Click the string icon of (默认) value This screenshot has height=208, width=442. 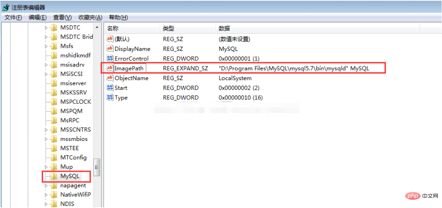pyautogui.click(x=110, y=39)
